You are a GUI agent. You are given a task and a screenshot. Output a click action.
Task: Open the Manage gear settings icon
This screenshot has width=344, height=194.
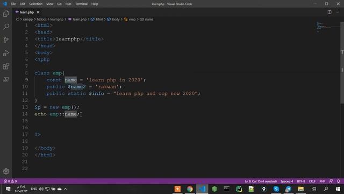(6, 171)
